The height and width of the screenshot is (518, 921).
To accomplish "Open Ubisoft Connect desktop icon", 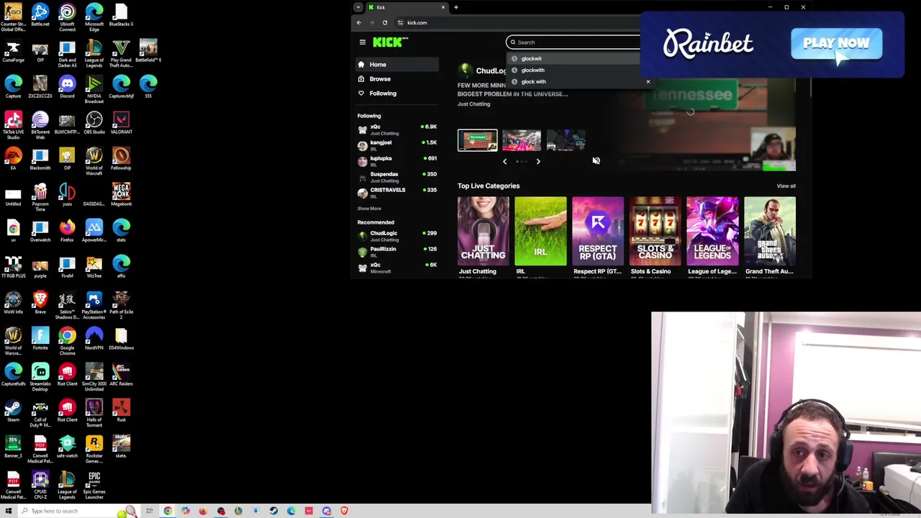I will pos(67,19).
